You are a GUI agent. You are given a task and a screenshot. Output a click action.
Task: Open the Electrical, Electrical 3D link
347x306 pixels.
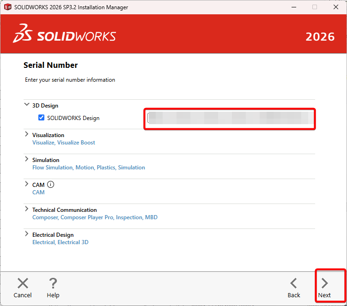click(61, 242)
